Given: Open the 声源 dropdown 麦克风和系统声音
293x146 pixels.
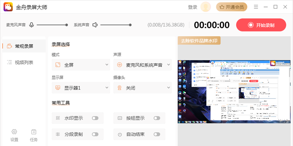Looking at the screenshot, I should tap(142, 65).
